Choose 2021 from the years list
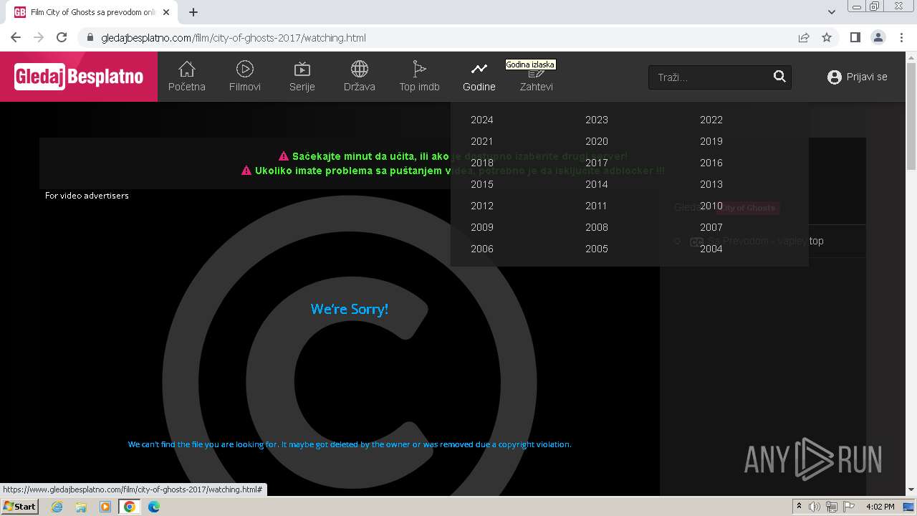 (482, 141)
